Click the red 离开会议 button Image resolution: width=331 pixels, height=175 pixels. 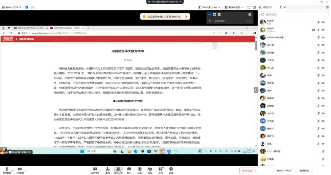point(246,171)
